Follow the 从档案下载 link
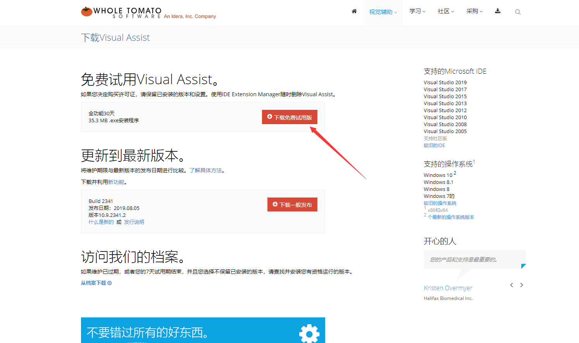The height and width of the screenshot is (343, 579). [96, 283]
